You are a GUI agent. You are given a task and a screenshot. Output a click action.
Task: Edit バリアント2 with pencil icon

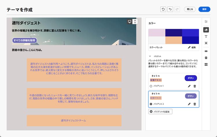(189, 104)
